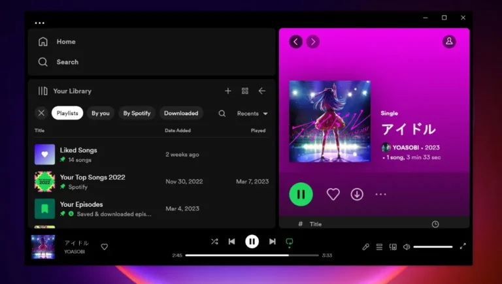Image resolution: width=502 pixels, height=284 pixels.
Task: Open the play queue
Action: [x=379, y=247]
